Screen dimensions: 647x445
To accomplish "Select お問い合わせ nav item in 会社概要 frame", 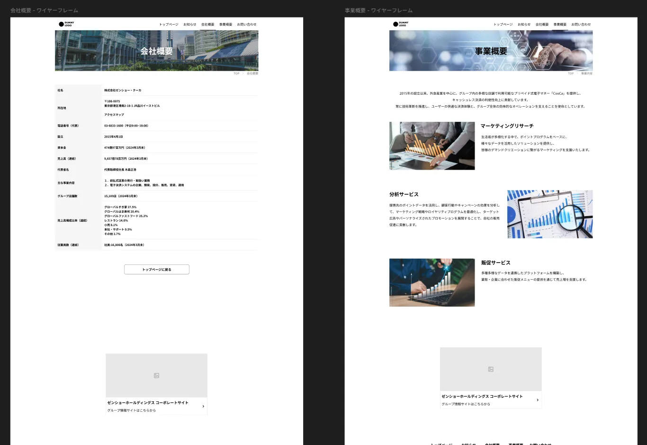I will click(x=247, y=24).
